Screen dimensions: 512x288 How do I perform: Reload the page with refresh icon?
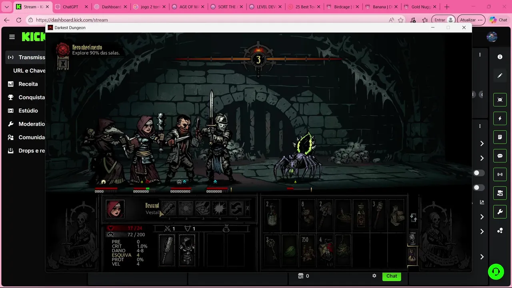tap(19, 20)
